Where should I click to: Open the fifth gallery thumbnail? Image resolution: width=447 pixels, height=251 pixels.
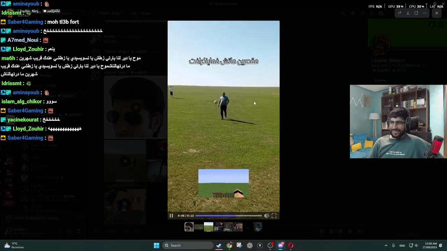click(x=228, y=227)
